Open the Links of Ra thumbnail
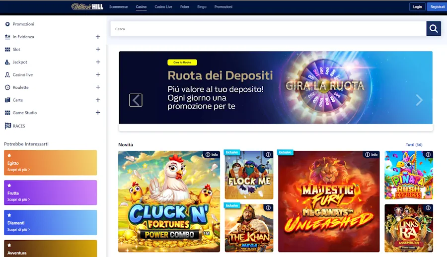The image size is (447, 257). point(409,228)
